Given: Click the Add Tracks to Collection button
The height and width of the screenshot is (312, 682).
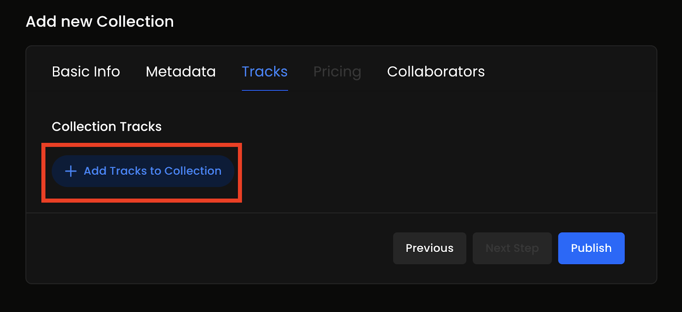Looking at the screenshot, I should pyautogui.click(x=143, y=171).
